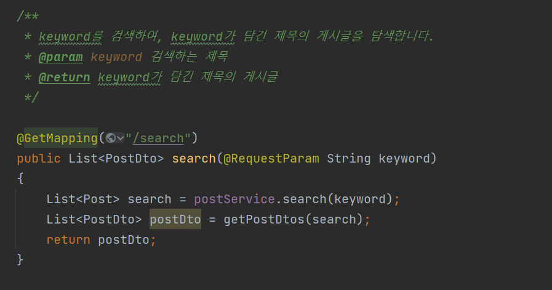
Task: Click the List<Post> type declaration
Action: coord(83,199)
